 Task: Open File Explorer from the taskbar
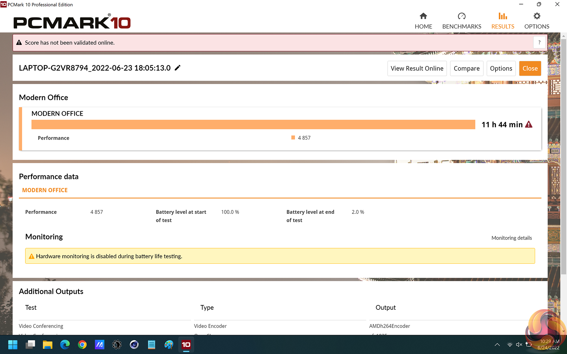click(x=48, y=345)
